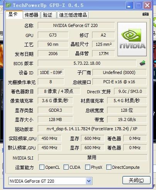
Task: Click the name field NVIDIA GeForce GT 220
Action: click(76, 25)
